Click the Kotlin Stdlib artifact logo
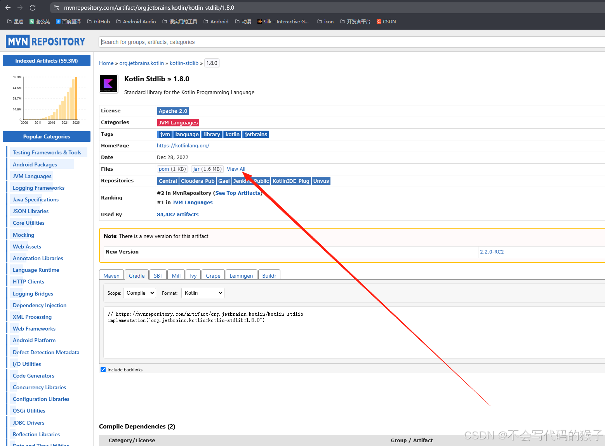Image resolution: width=605 pixels, height=446 pixels. (108, 84)
